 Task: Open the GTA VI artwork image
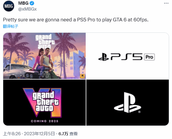pyautogui.click(x=44, y=56)
